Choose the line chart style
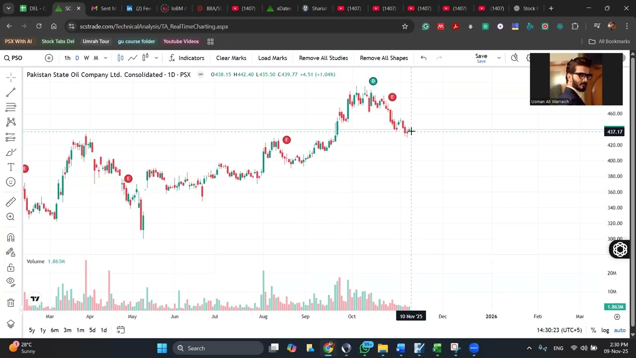The image size is (636, 358). 133,58
